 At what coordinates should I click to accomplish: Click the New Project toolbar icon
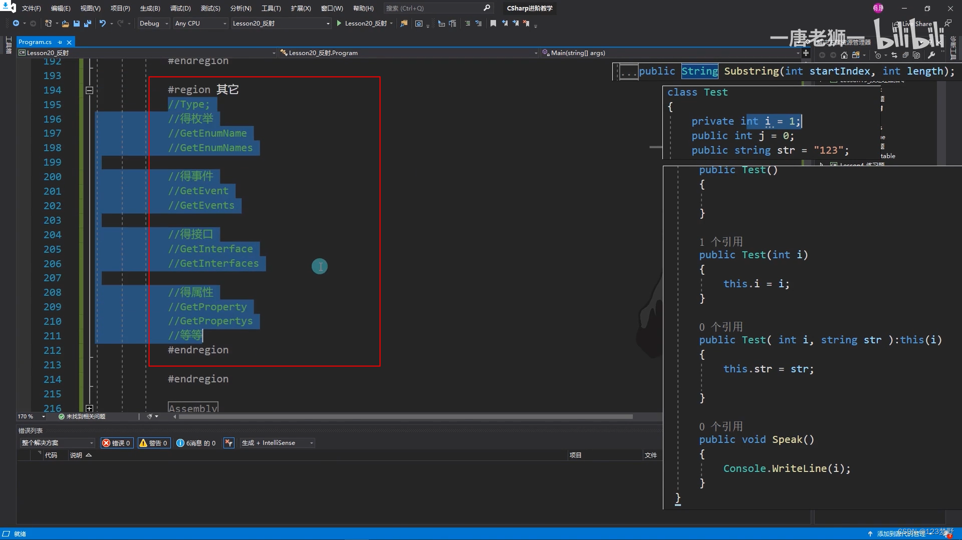pyautogui.click(x=48, y=24)
